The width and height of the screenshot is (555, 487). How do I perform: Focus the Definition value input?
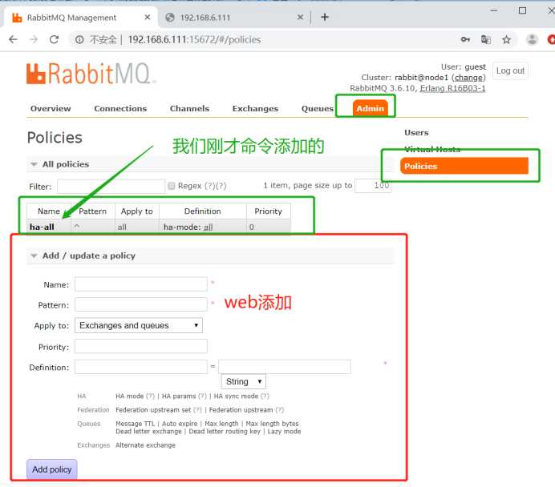click(285, 367)
